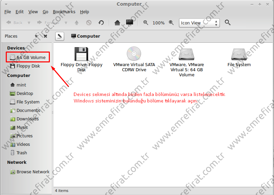
Task: Click the Home folder toolbar icon
Action: (117, 23)
